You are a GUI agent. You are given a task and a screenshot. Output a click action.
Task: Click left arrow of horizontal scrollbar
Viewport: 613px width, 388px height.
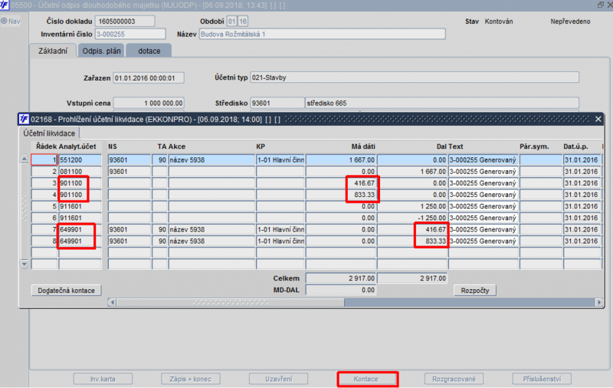pos(113,302)
